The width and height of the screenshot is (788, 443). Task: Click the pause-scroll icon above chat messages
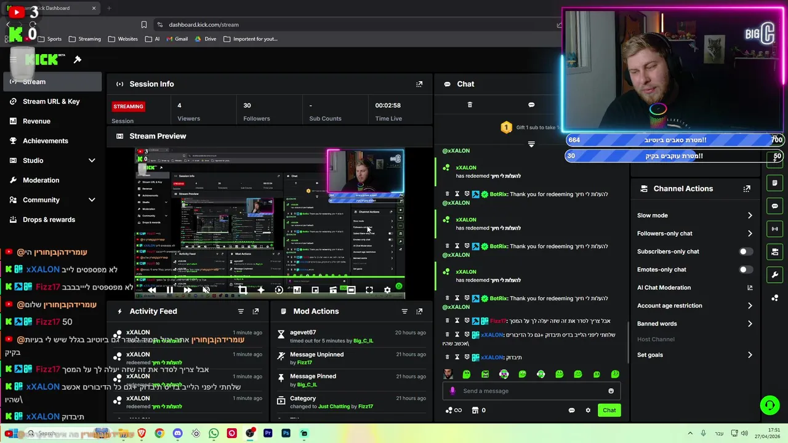click(531, 144)
